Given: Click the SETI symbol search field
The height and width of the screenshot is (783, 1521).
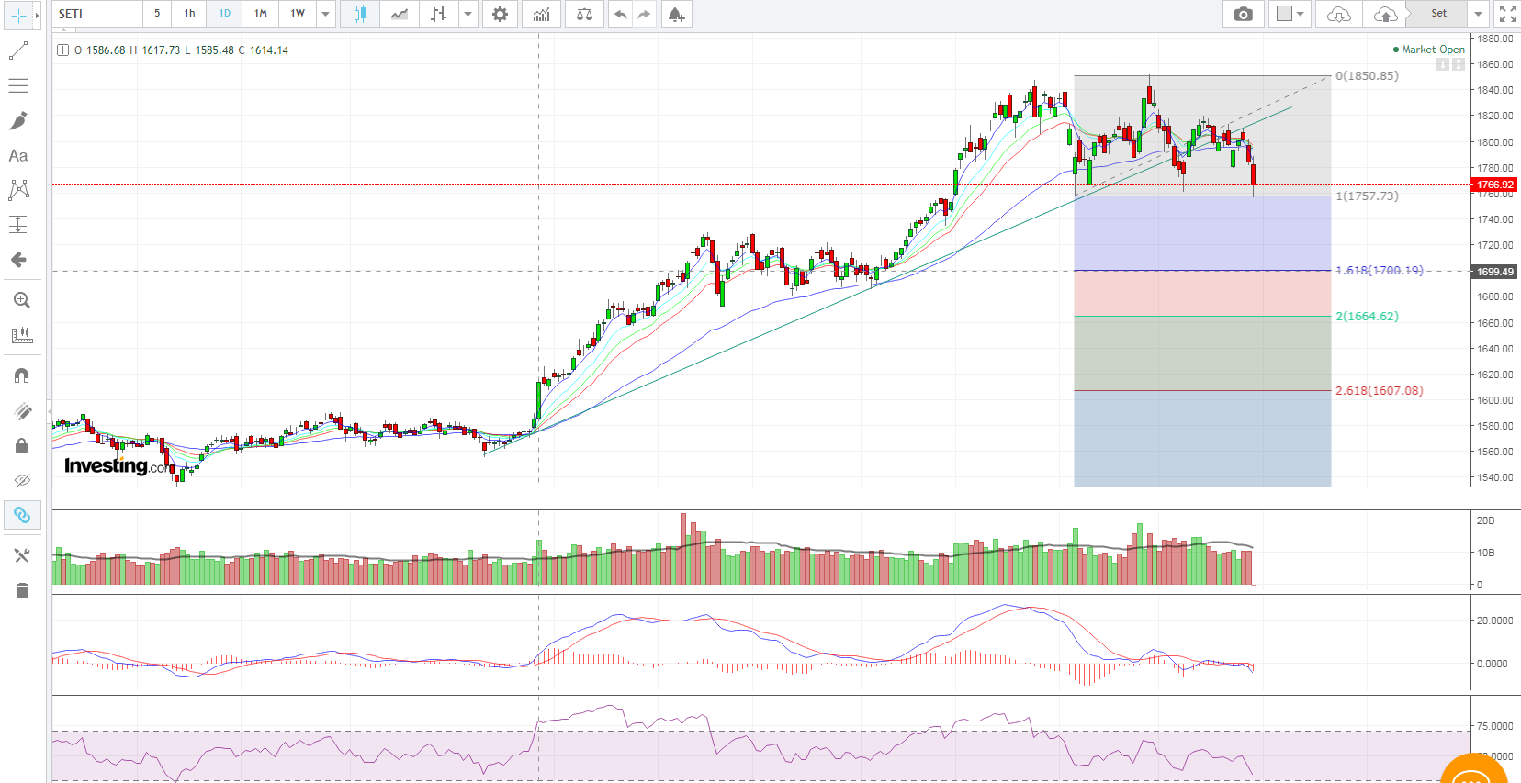Looking at the screenshot, I should (96, 14).
